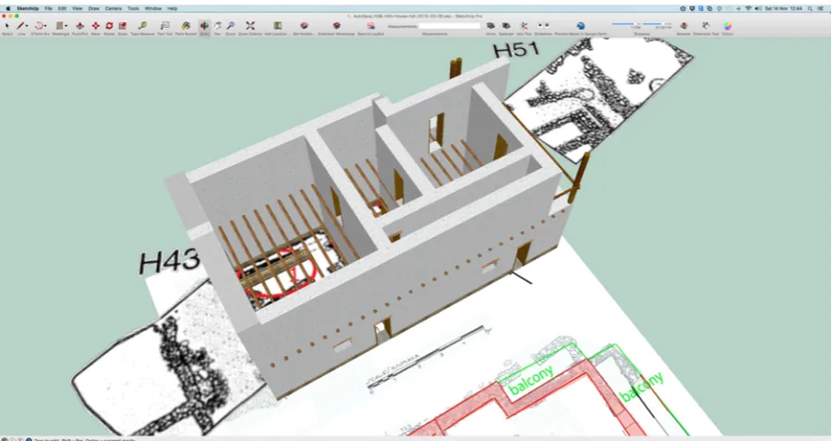
Task: Choose the Pan hand tool
Action: tap(218, 26)
